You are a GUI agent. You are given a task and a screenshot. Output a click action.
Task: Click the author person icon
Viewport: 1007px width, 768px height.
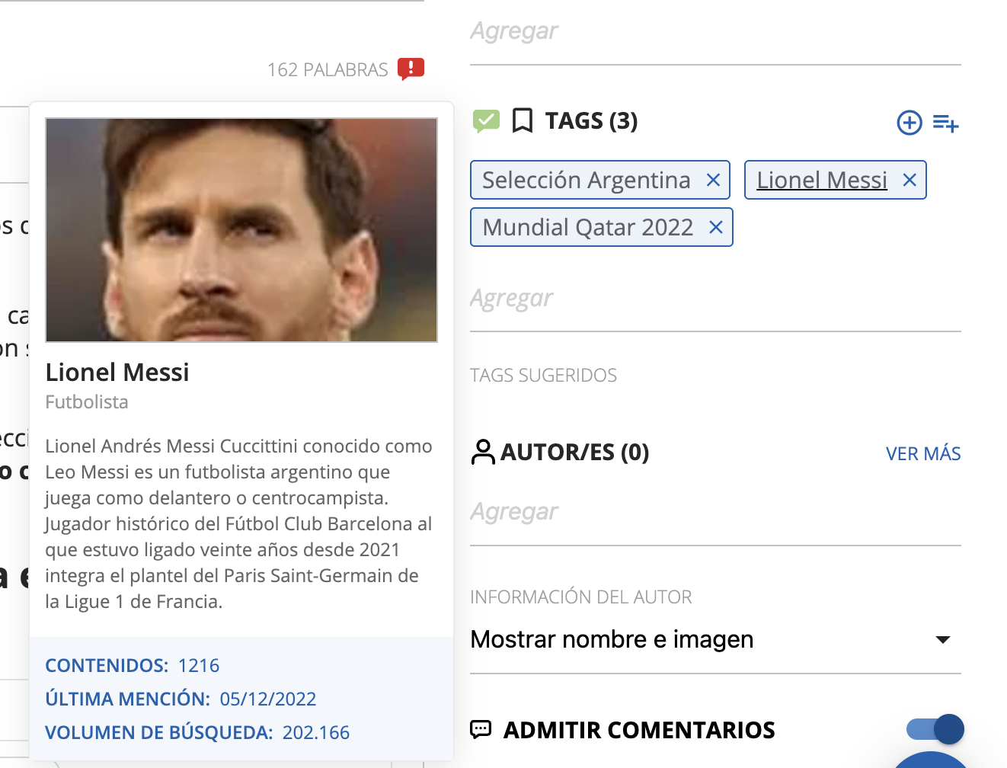pyautogui.click(x=482, y=452)
